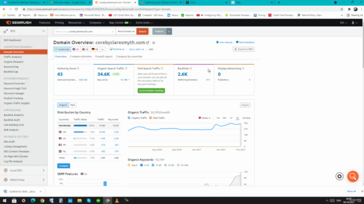Screen dimensions: 364x204
Task: Click blue Compare button under countries
Action: coord(64,166)
